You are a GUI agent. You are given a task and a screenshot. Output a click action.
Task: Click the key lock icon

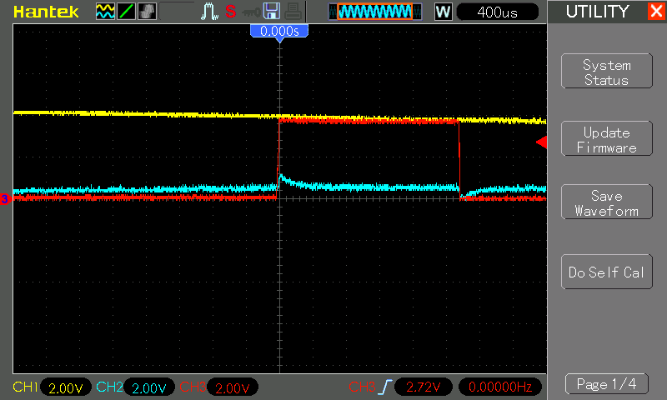pyautogui.click(x=251, y=12)
